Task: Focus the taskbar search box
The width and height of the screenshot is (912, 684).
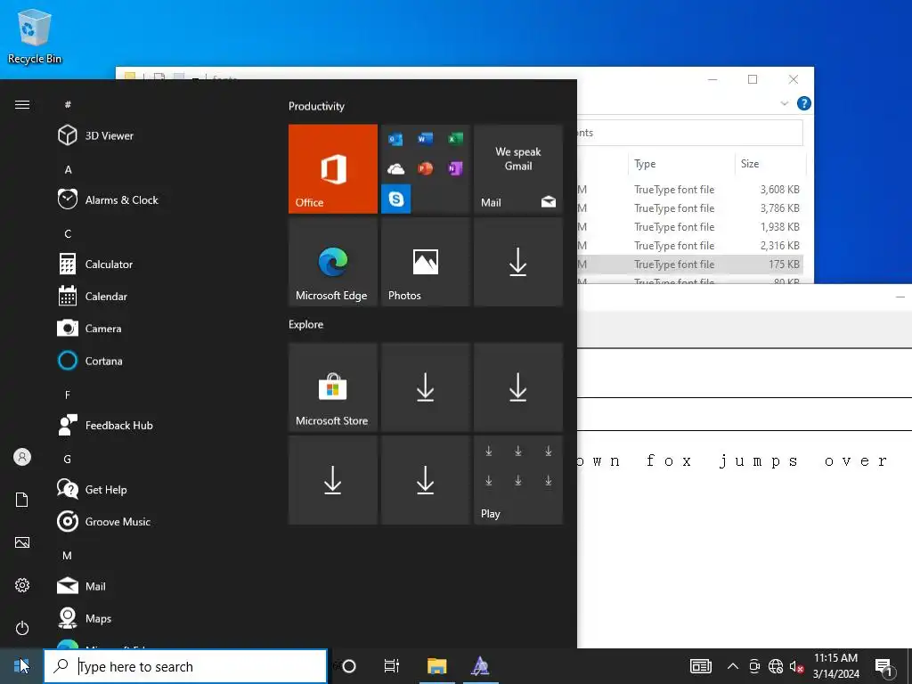Action: 185,666
